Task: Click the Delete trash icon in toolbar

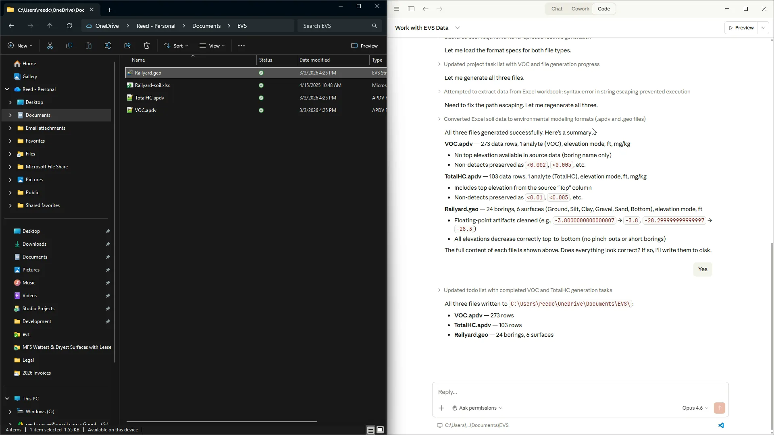Action: coord(147,46)
